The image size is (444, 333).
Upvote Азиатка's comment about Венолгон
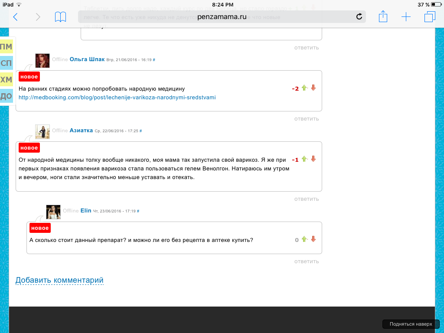point(304,159)
